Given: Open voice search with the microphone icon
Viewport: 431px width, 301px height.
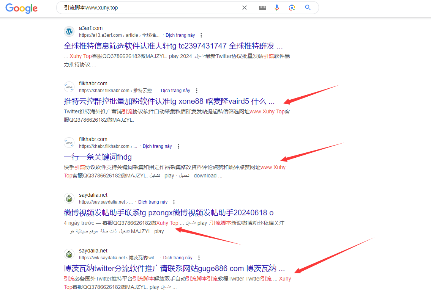Looking at the screenshot, I should coord(277,7).
